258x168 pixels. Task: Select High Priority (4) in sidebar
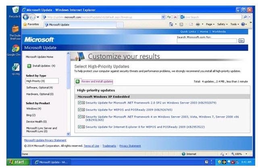[x=42, y=81]
